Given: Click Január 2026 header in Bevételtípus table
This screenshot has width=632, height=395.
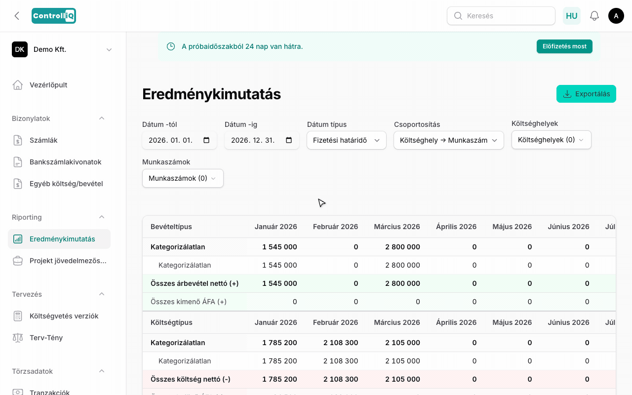Looking at the screenshot, I should click(276, 227).
